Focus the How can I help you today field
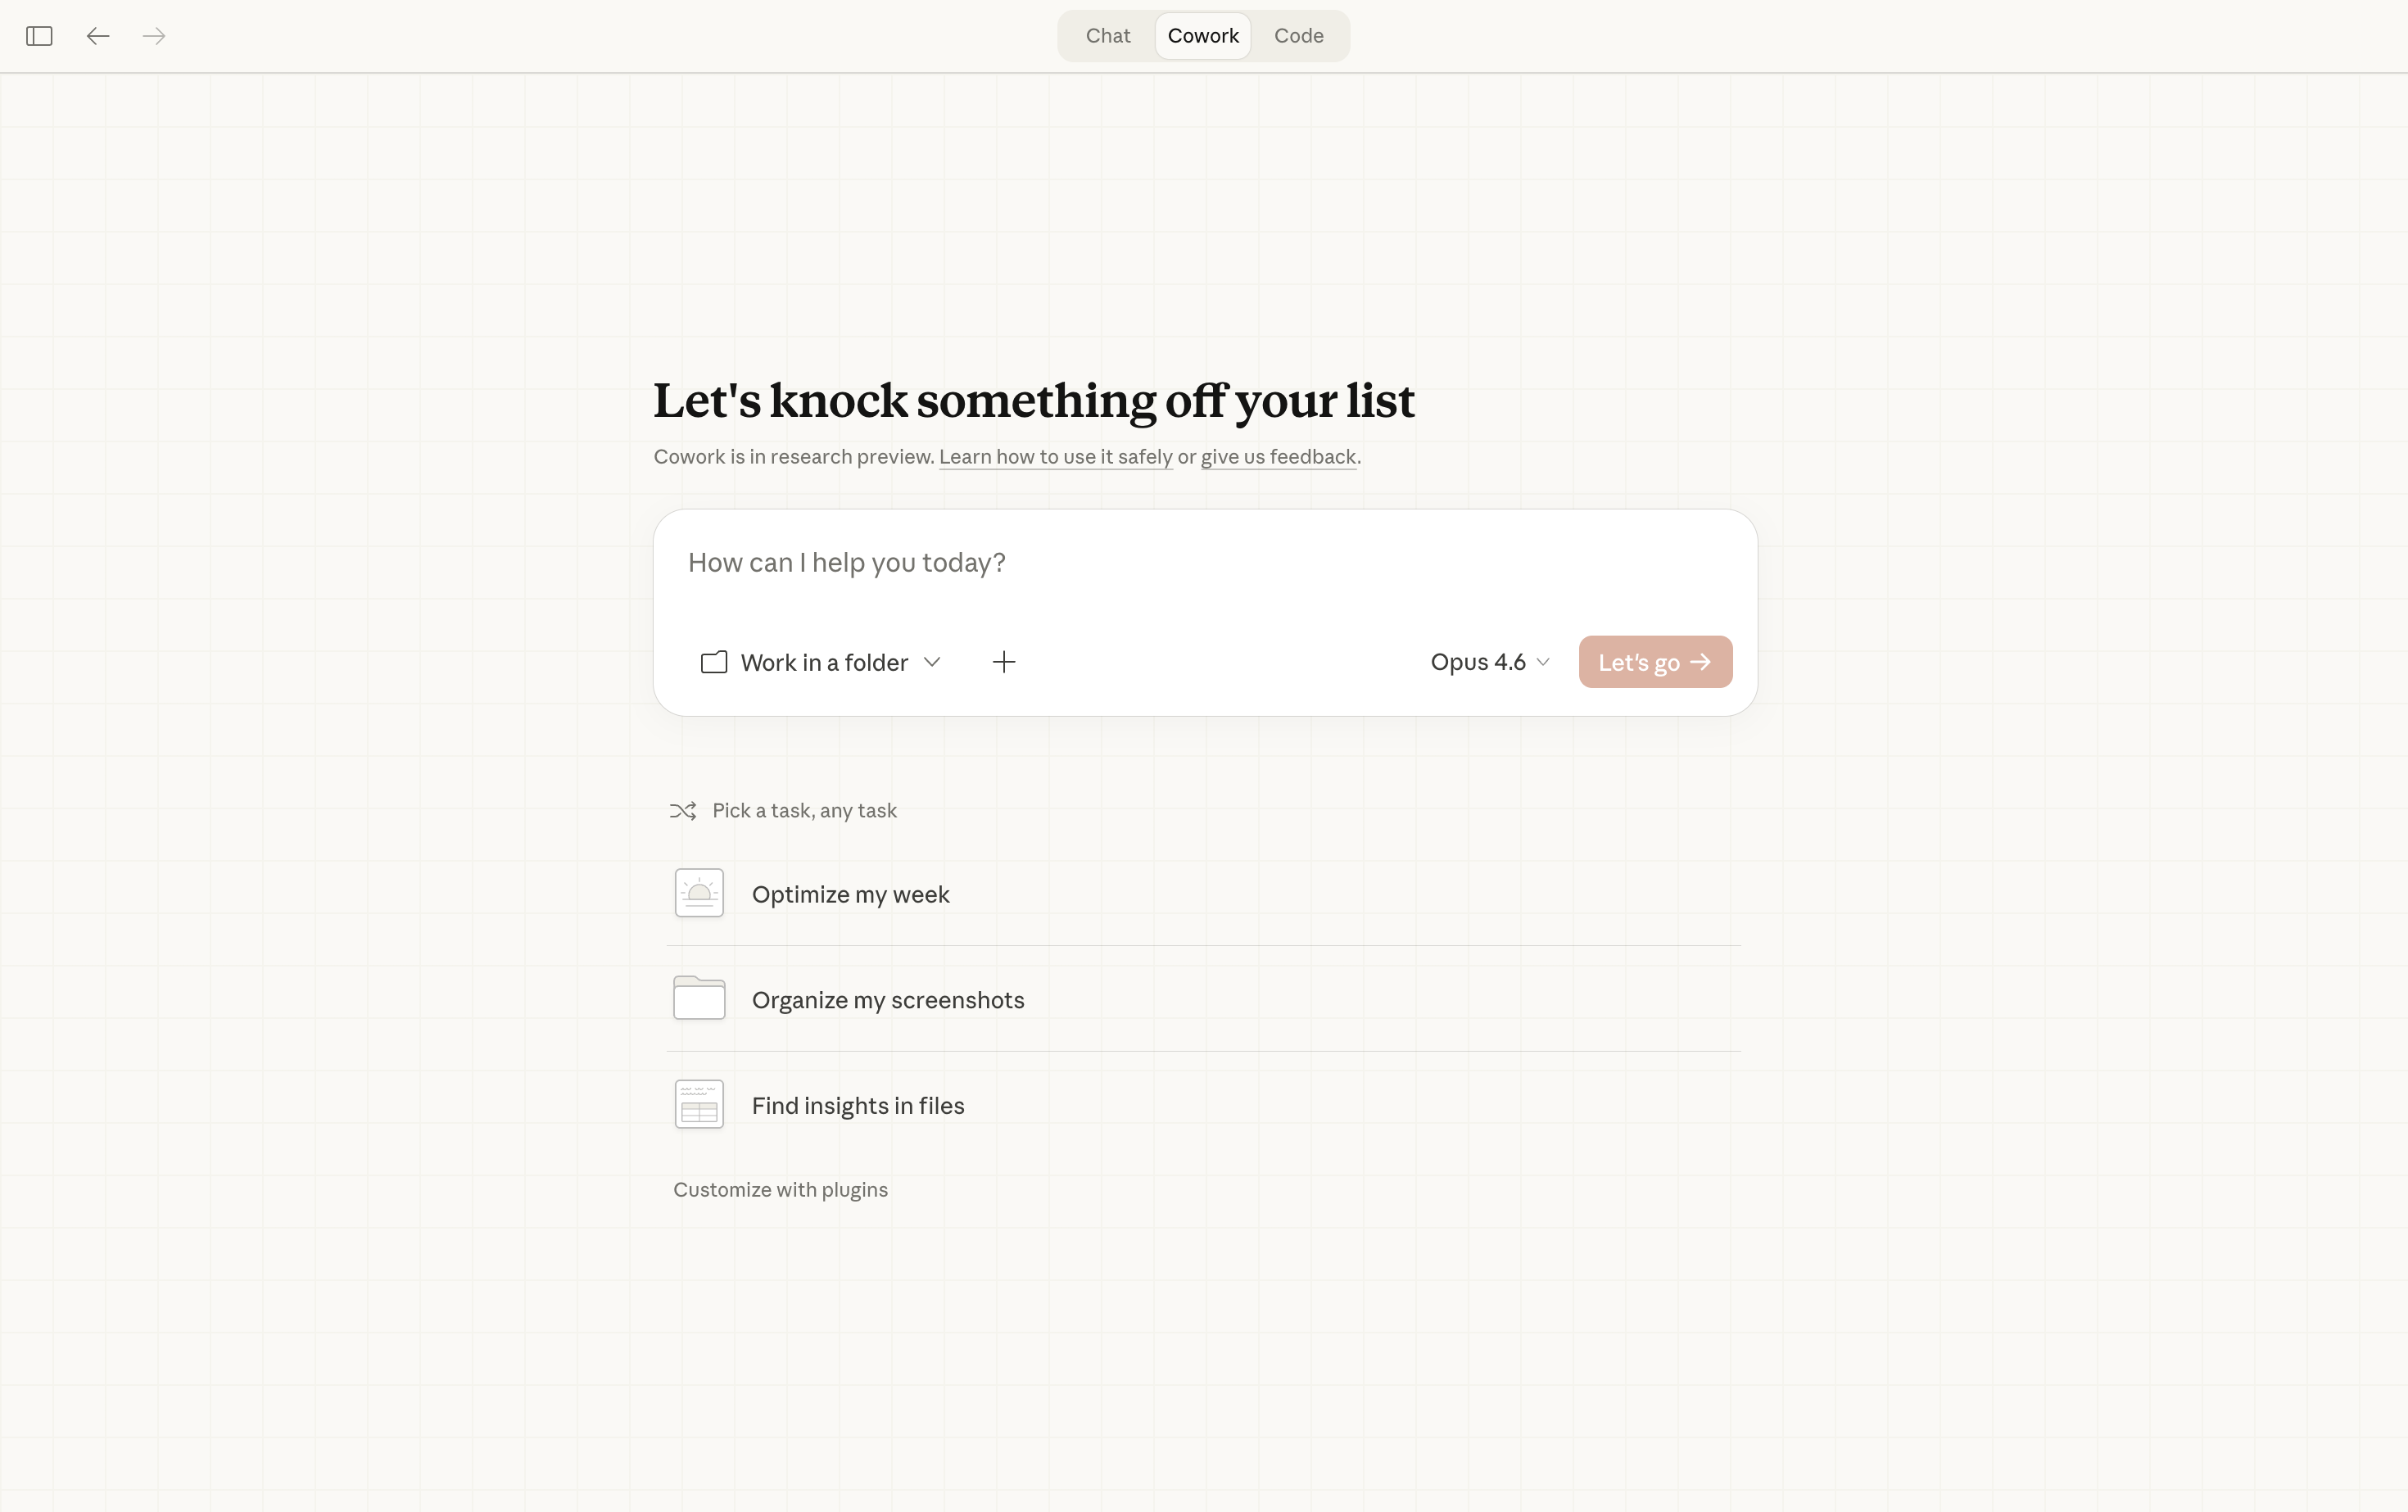Screen dimensions: 2408x1512 tap(1200, 563)
